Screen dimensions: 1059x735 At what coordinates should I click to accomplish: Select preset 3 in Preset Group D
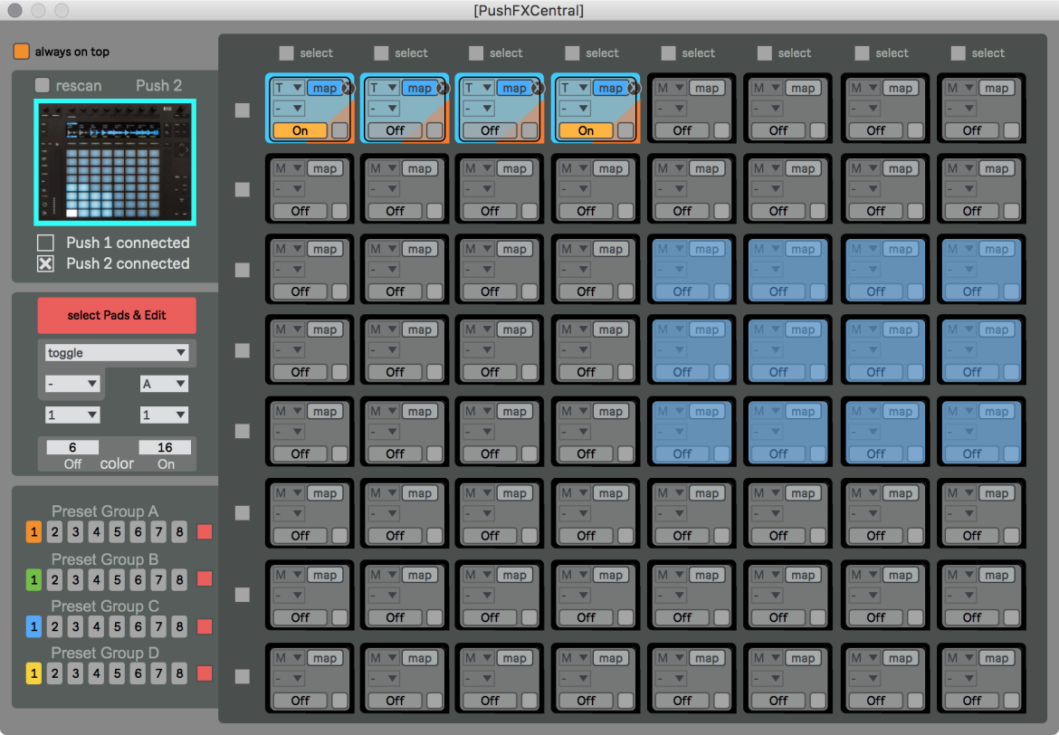(x=76, y=673)
